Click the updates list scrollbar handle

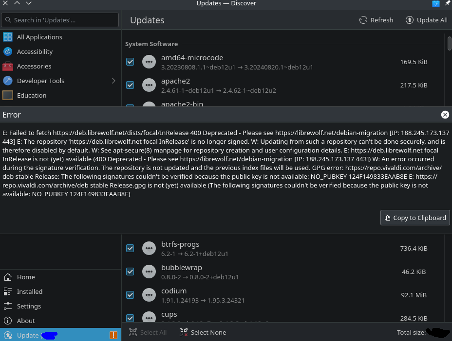(449, 43)
